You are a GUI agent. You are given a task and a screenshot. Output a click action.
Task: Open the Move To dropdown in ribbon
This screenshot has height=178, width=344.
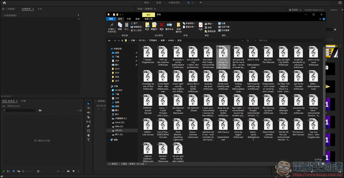pos(147,26)
